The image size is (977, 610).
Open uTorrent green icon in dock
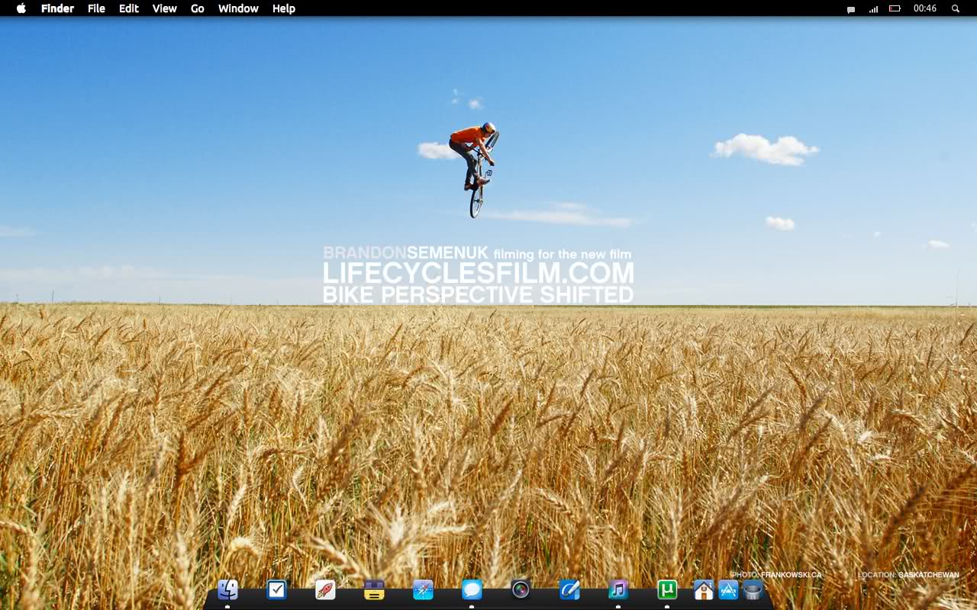click(667, 589)
